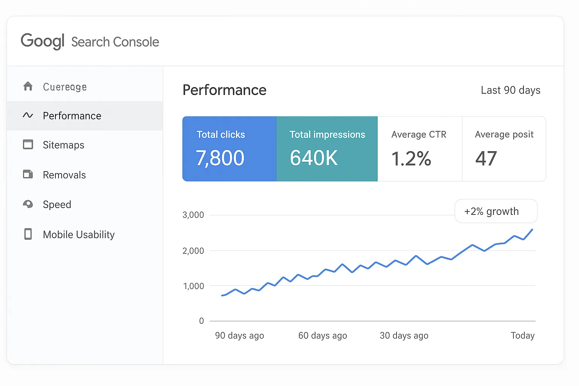Click the Removals sidebar entry
The image size is (579, 386).
64,175
